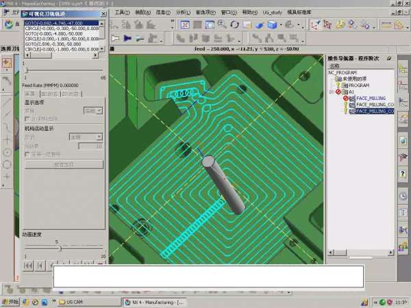This screenshot has height=308, width=411.
Task: Click rewind to start playback button
Action: click(x=29, y=265)
